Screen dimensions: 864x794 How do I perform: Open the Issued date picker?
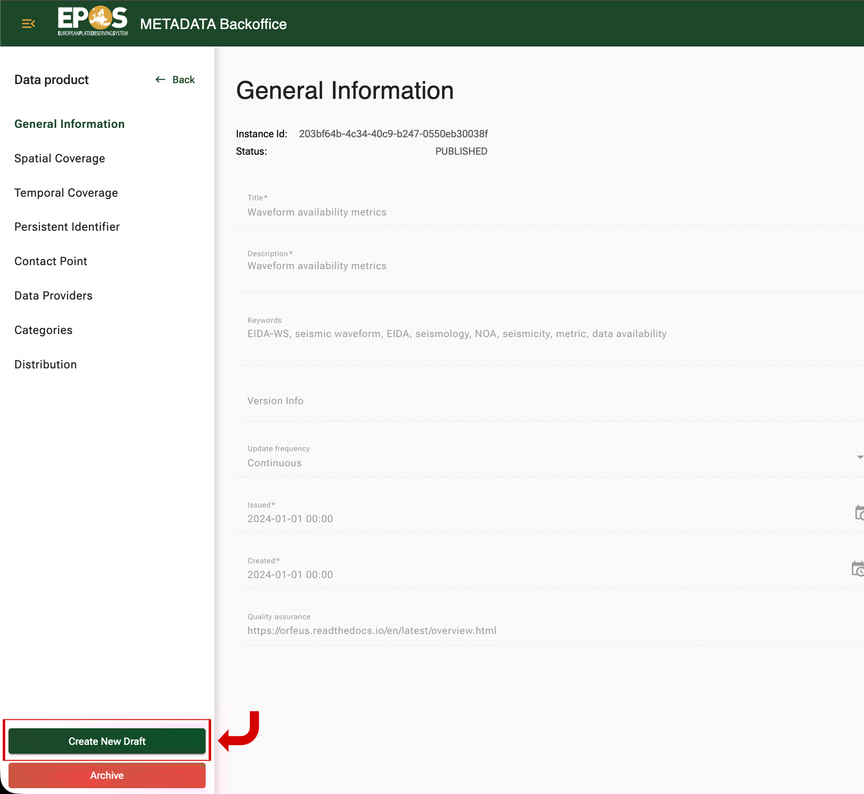859,513
